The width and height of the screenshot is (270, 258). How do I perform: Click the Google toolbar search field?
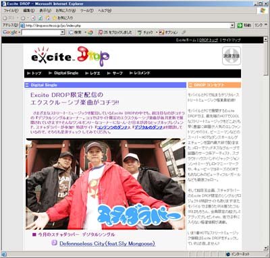point(41,32)
